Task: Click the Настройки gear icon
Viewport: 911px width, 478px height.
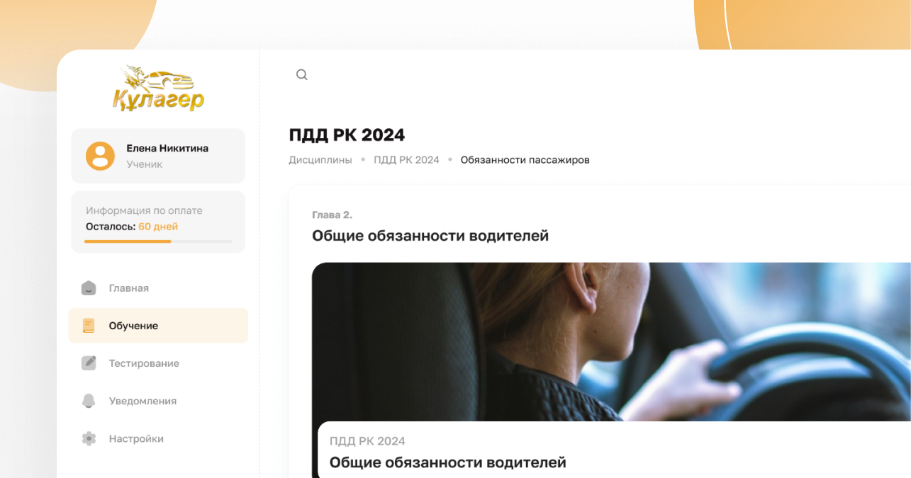Action: 89,438
